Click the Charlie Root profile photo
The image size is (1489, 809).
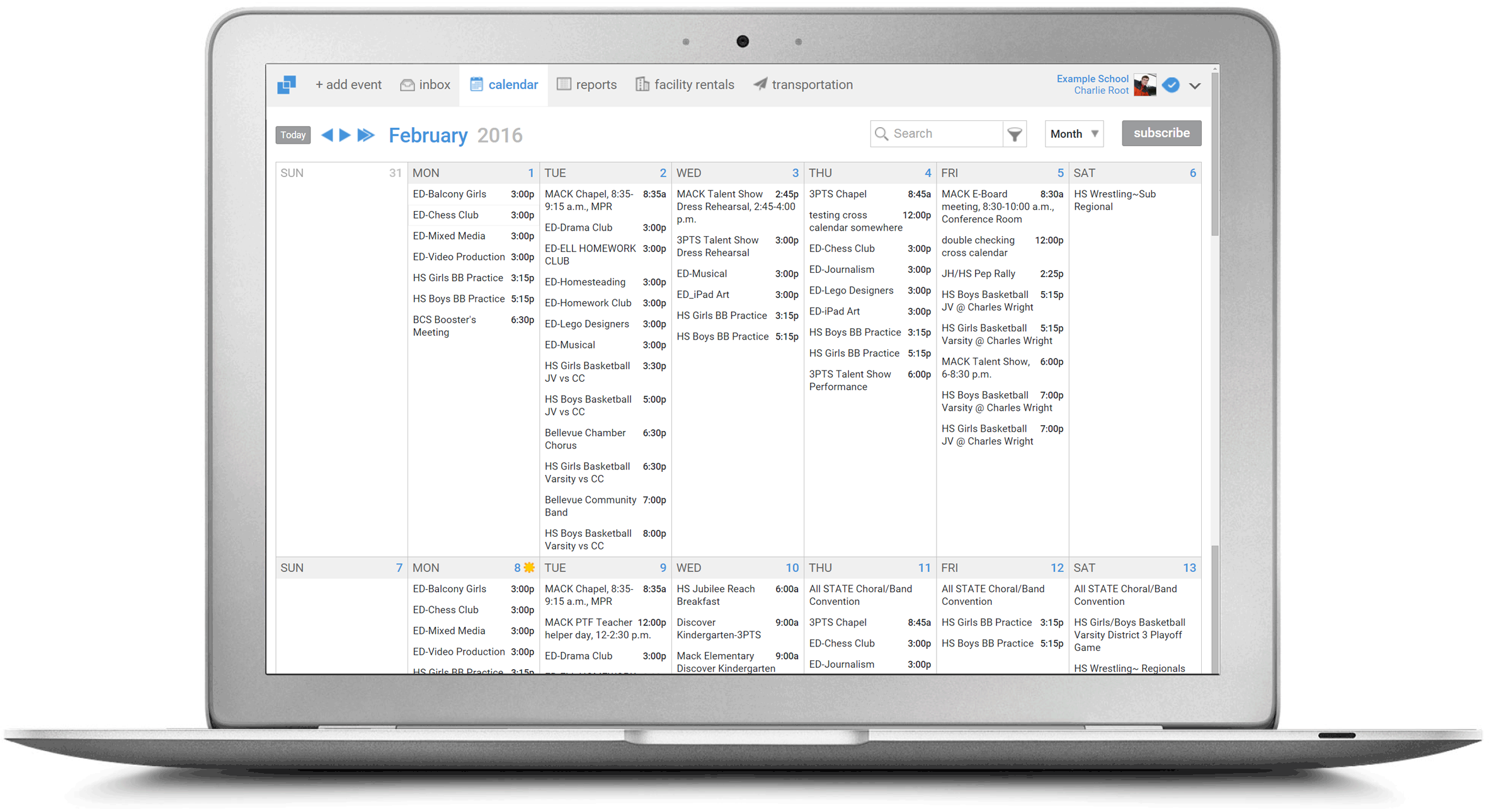click(x=1144, y=85)
